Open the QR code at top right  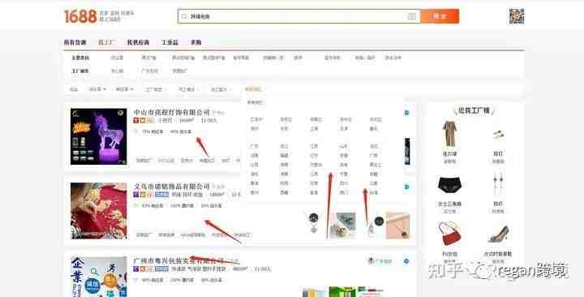coord(517,16)
